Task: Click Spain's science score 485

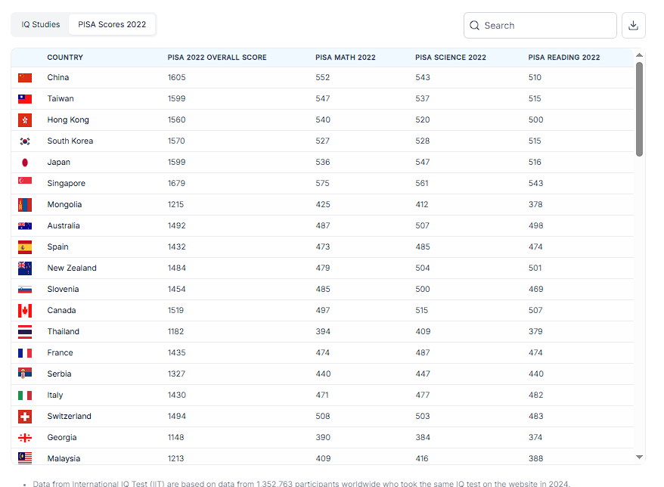Action: tap(423, 247)
